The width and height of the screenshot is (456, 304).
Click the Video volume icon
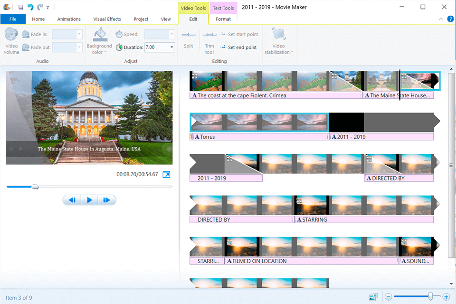click(x=11, y=36)
